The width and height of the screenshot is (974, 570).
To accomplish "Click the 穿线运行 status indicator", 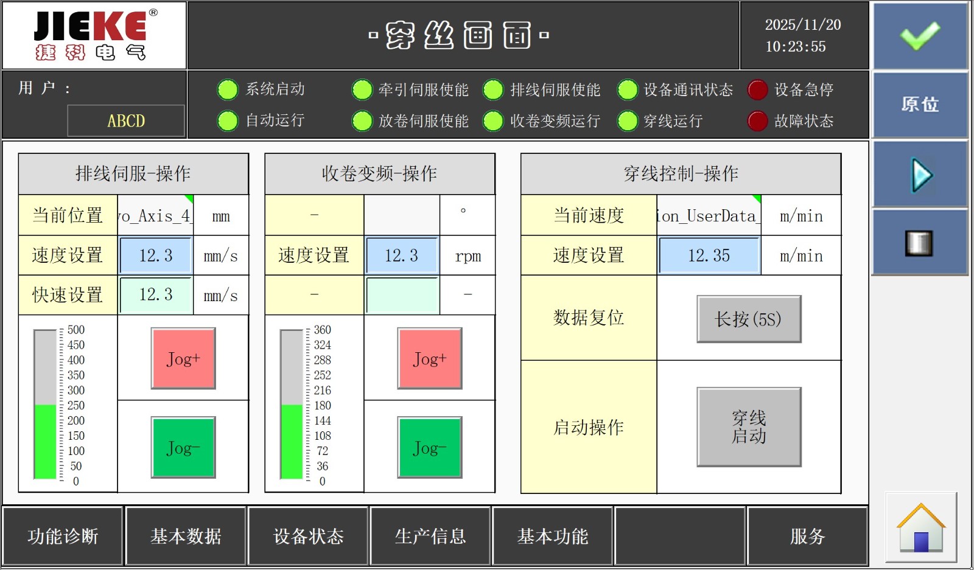I will pyautogui.click(x=627, y=121).
